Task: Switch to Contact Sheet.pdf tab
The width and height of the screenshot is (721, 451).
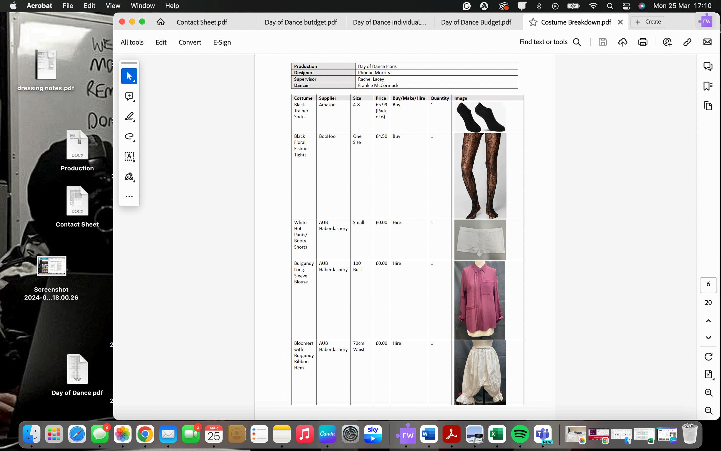Action: point(202,22)
